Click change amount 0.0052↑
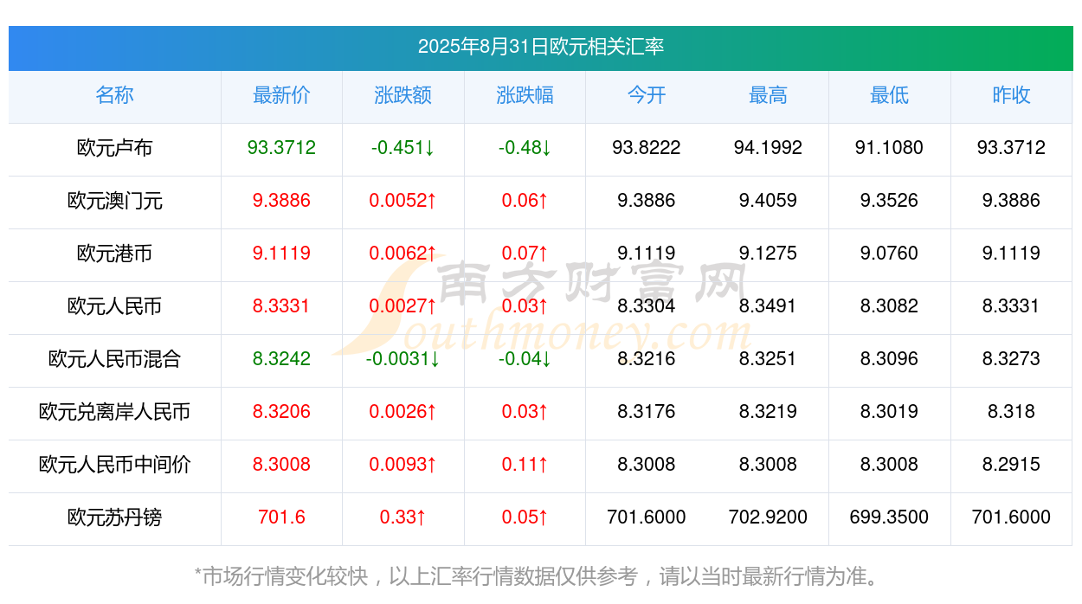1082x604 pixels. [403, 201]
